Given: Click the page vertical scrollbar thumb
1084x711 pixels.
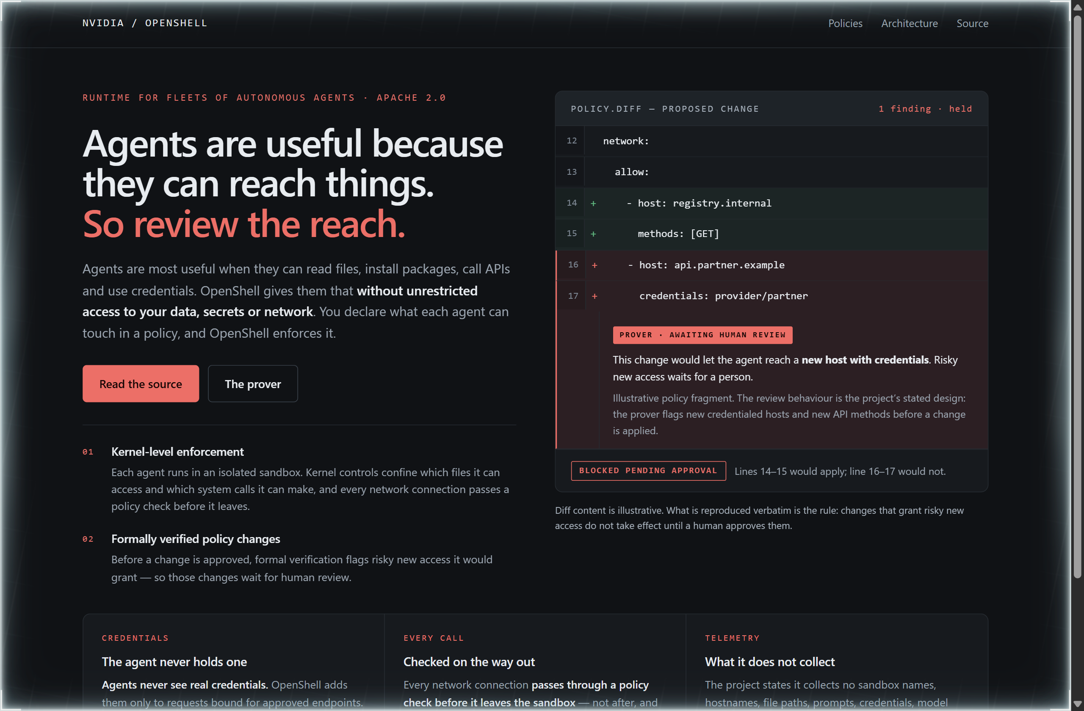Looking at the screenshot, I should click(x=1077, y=296).
